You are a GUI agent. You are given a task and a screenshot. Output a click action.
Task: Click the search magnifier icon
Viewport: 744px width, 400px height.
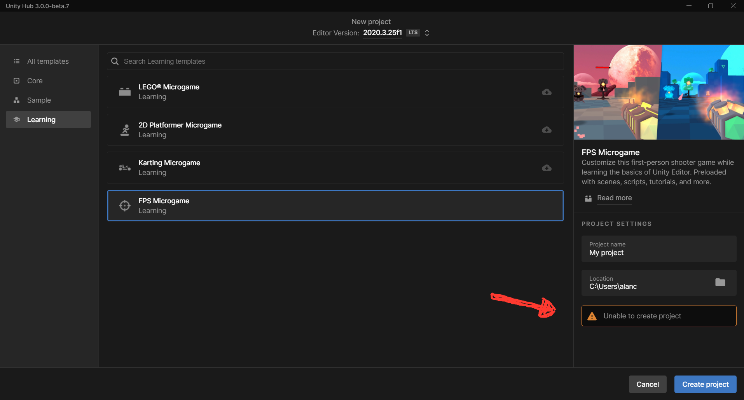115,61
